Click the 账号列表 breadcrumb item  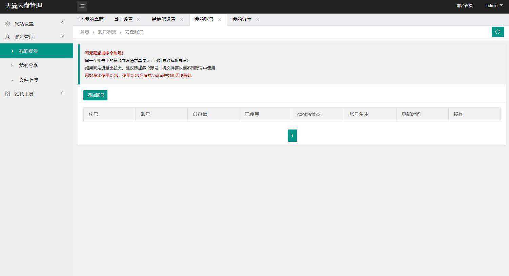coord(107,32)
